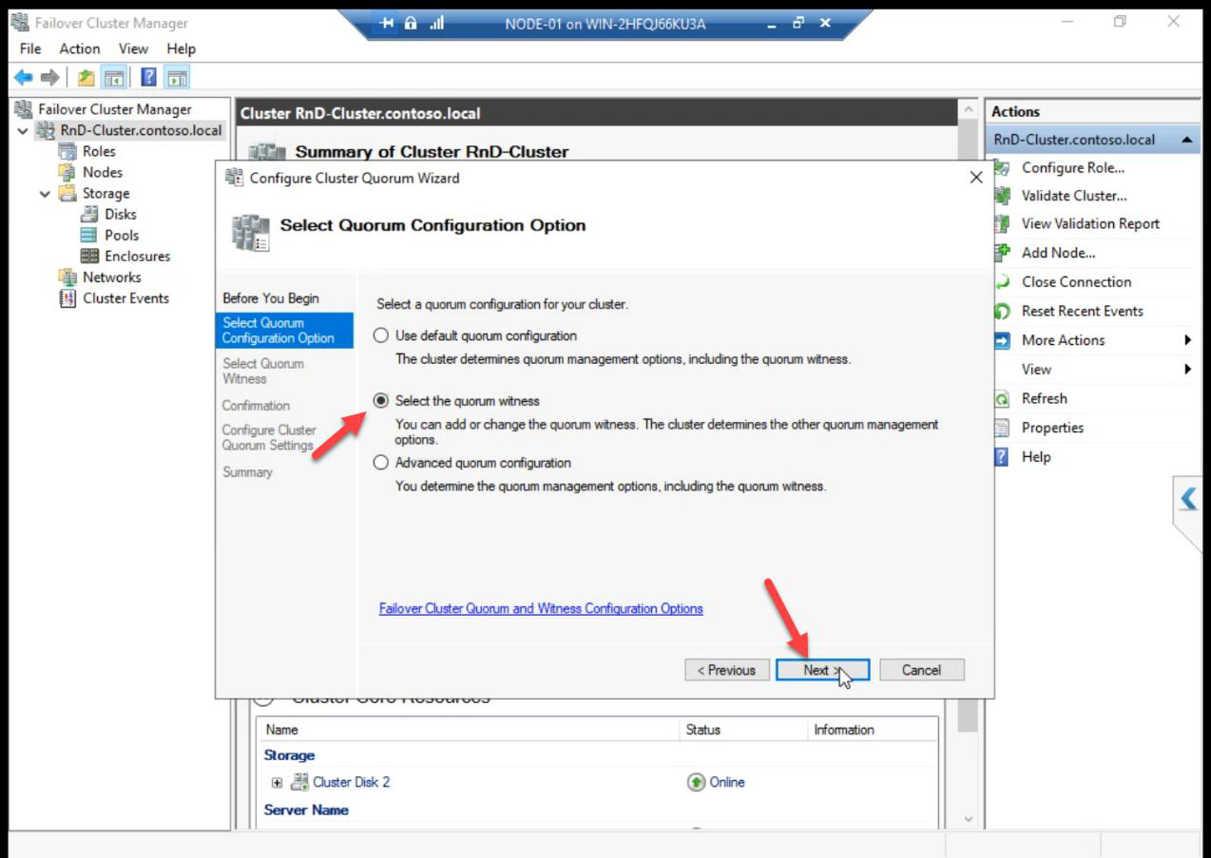Click the Reset Recent Events icon
The image size is (1211, 858).
point(1002,311)
